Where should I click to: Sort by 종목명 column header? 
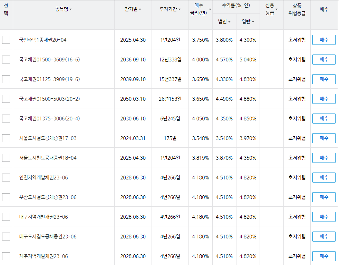64,9
